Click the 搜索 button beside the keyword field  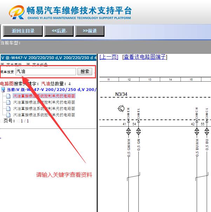click(x=85, y=71)
